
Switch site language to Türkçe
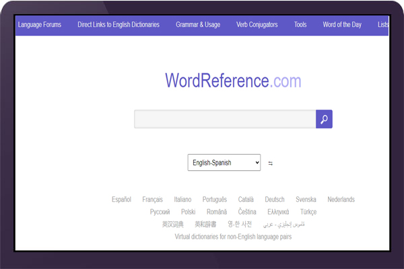tap(308, 212)
